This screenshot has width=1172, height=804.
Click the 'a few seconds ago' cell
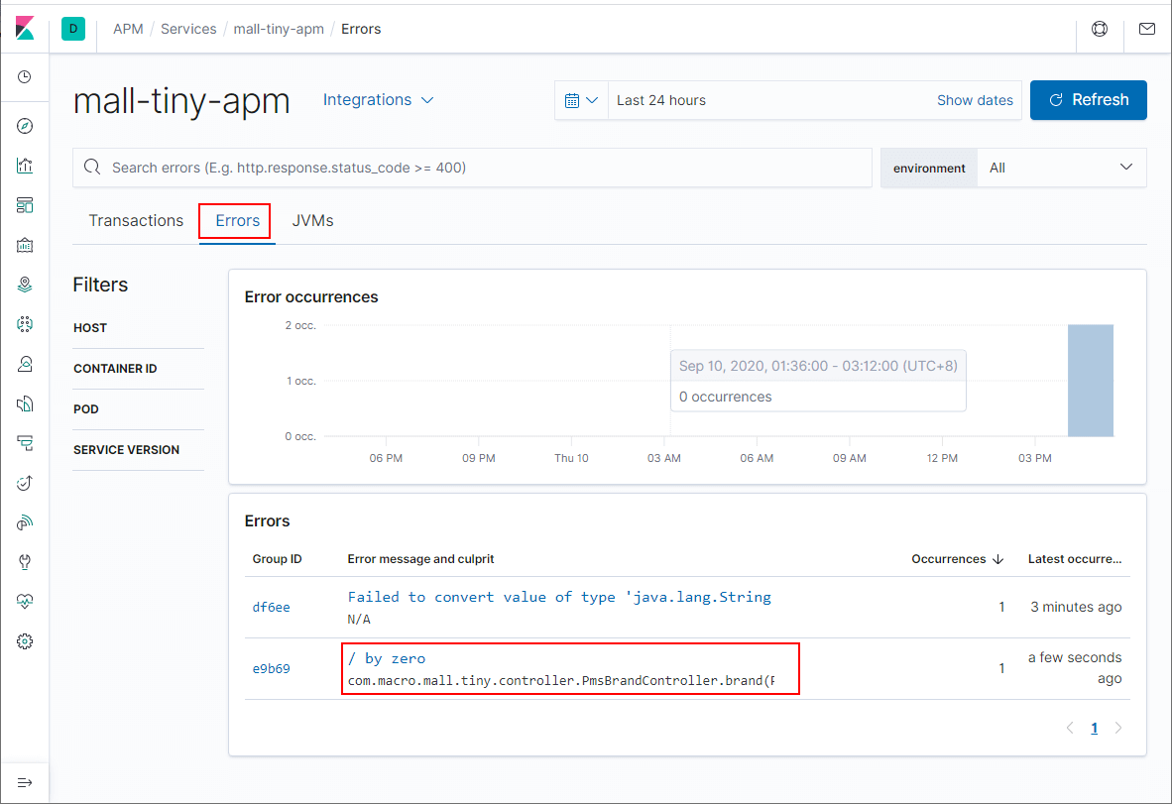[x=1075, y=668]
